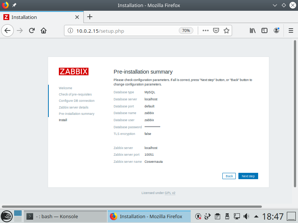Close the Installation tab

pyautogui.click(x=77, y=17)
